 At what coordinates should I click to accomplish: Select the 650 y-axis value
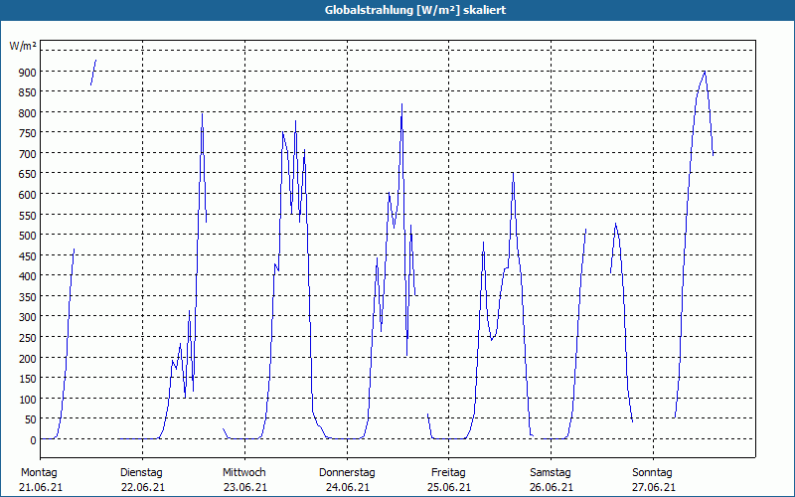click(28, 175)
